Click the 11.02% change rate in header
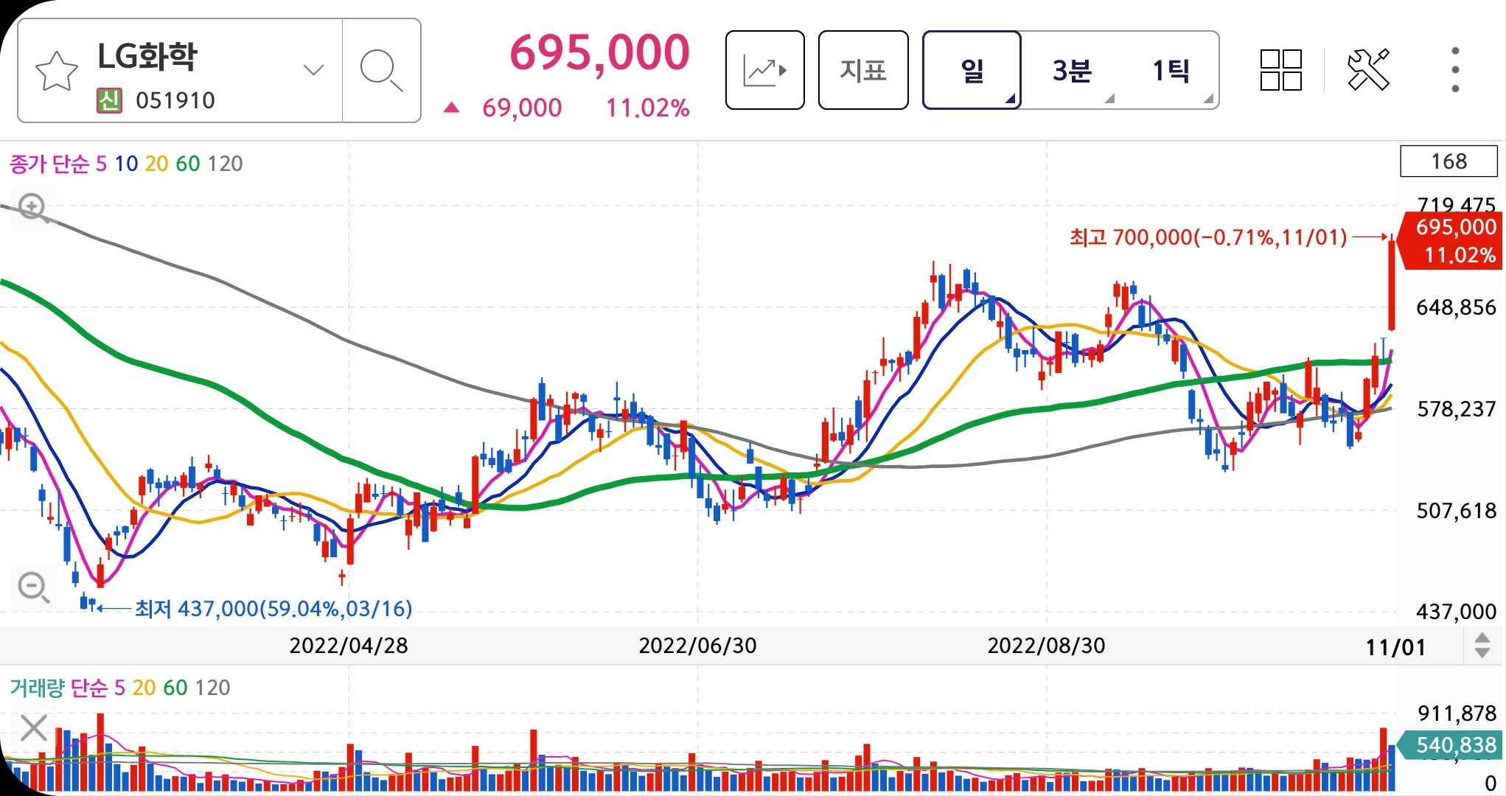 [x=647, y=108]
